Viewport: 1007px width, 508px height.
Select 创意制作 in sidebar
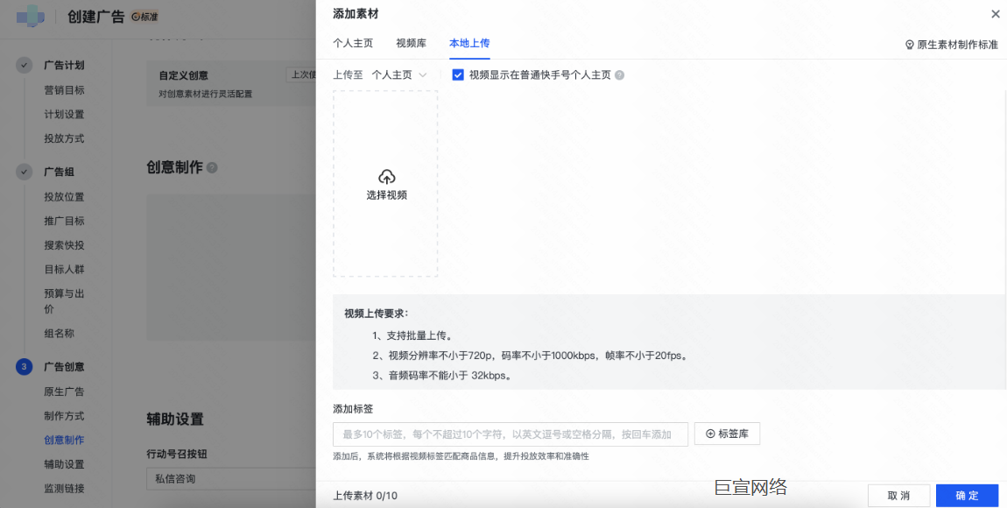64,441
